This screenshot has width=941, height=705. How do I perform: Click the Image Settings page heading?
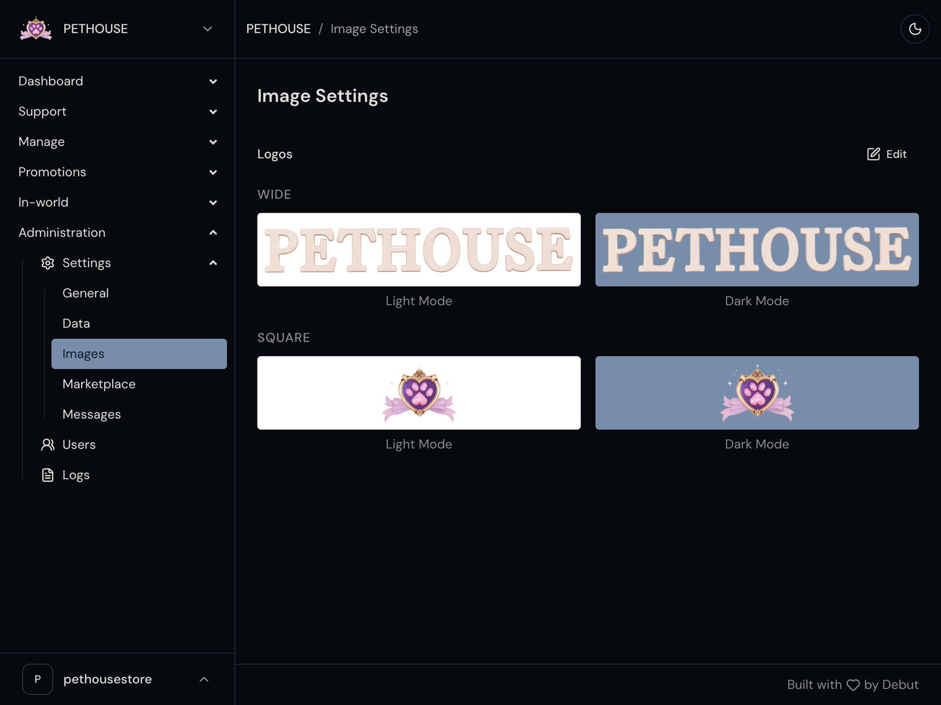pos(323,96)
